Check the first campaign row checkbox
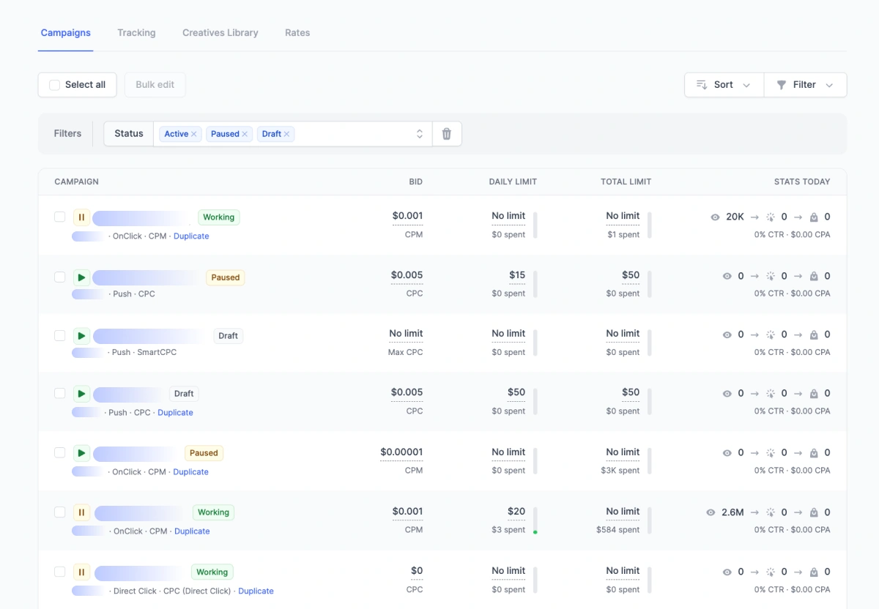Viewport: 879px width, 609px height. [x=59, y=217]
